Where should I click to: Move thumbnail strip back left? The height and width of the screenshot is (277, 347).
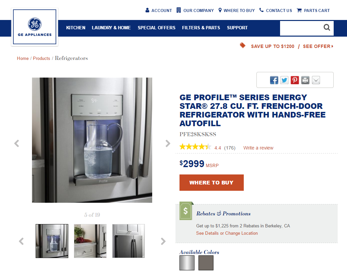pyautogui.click(x=21, y=241)
